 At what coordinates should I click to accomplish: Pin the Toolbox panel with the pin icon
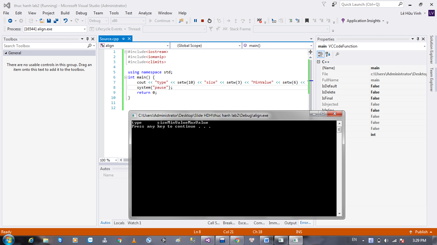click(x=87, y=39)
